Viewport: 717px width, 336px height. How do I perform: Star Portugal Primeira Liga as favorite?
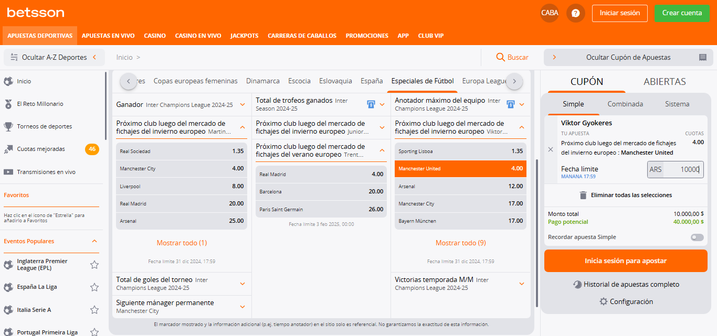94,332
